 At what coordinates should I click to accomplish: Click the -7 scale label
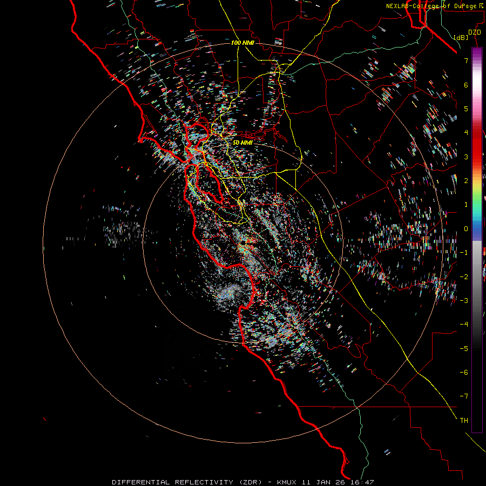click(464, 396)
